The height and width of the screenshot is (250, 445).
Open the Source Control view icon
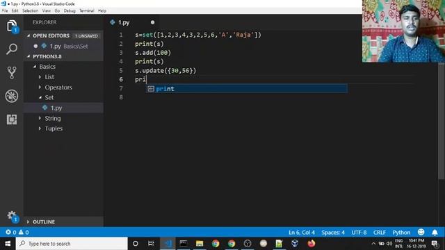[12, 72]
